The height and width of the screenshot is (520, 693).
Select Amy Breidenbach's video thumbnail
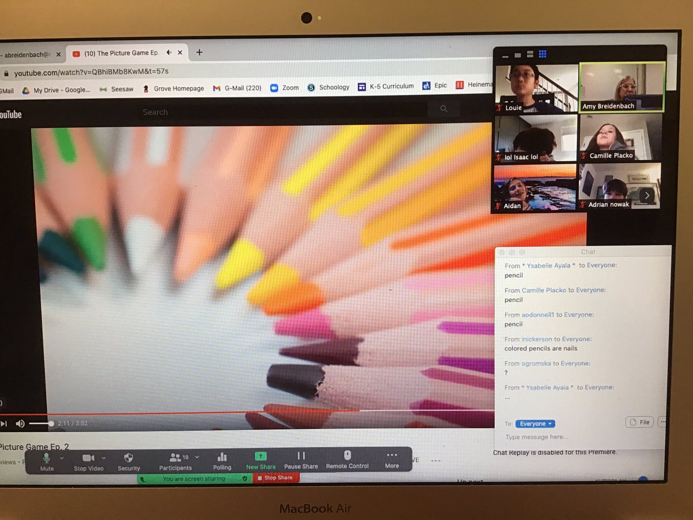coord(622,87)
